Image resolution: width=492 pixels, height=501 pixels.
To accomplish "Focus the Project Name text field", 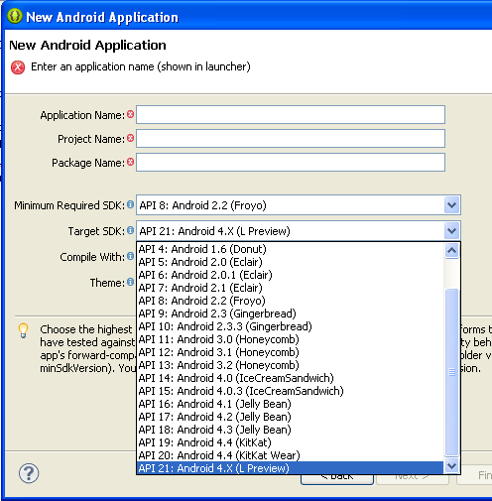I will pyautogui.click(x=291, y=139).
